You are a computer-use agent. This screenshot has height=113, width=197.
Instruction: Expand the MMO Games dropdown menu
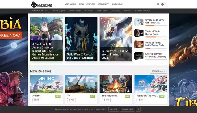[71, 4]
